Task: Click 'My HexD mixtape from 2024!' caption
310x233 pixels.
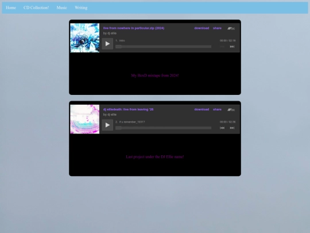Action: 155,75
